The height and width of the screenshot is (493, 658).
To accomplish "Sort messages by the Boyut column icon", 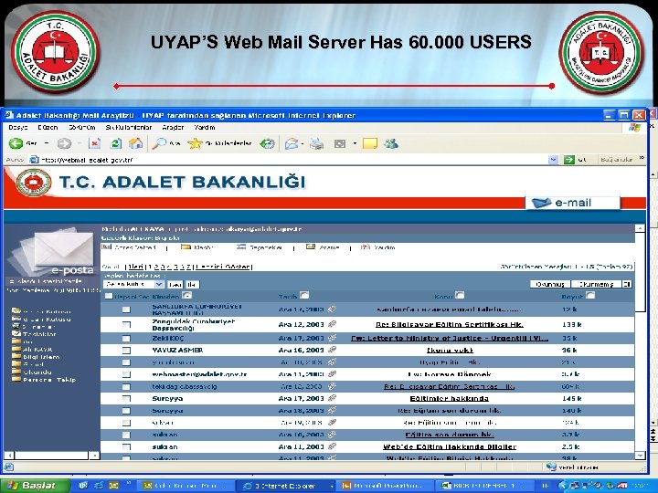I will point(590,296).
